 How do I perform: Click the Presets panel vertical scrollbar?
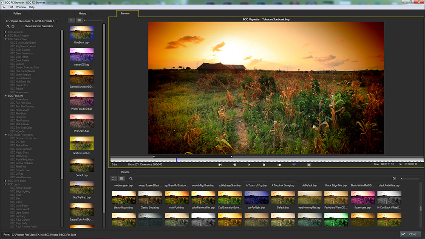421,206
